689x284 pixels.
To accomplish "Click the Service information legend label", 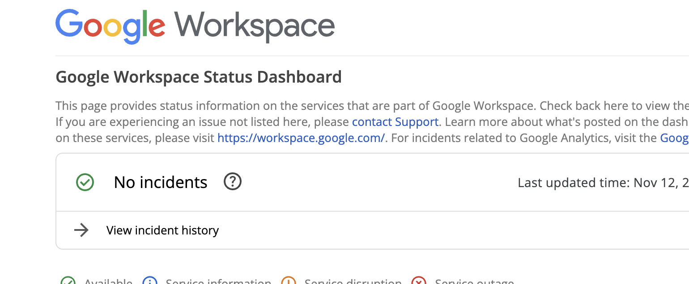I will click(x=218, y=281).
